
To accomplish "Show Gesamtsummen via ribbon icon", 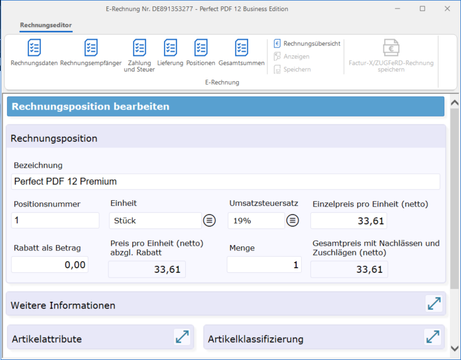I will click(x=241, y=48).
